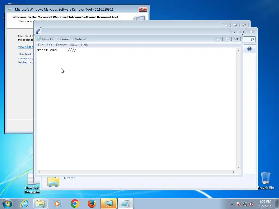
Task: Maximize the Notepad window
Action: [x=227, y=39]
